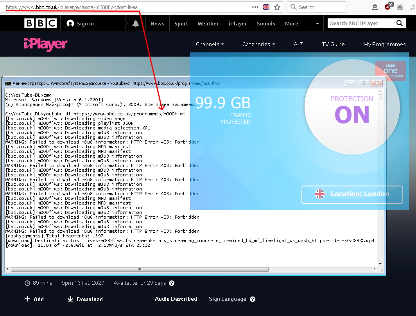Viewport: 416px width, 316px height.
Task: Download the programme
Action: tap(85, 299)
